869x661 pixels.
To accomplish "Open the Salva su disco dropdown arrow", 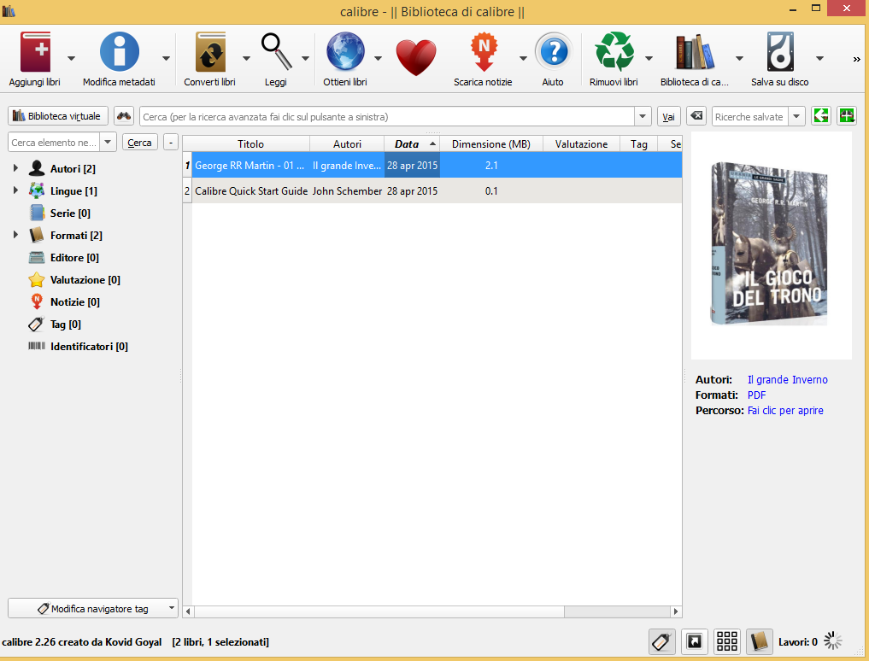I will pos(819,58).
